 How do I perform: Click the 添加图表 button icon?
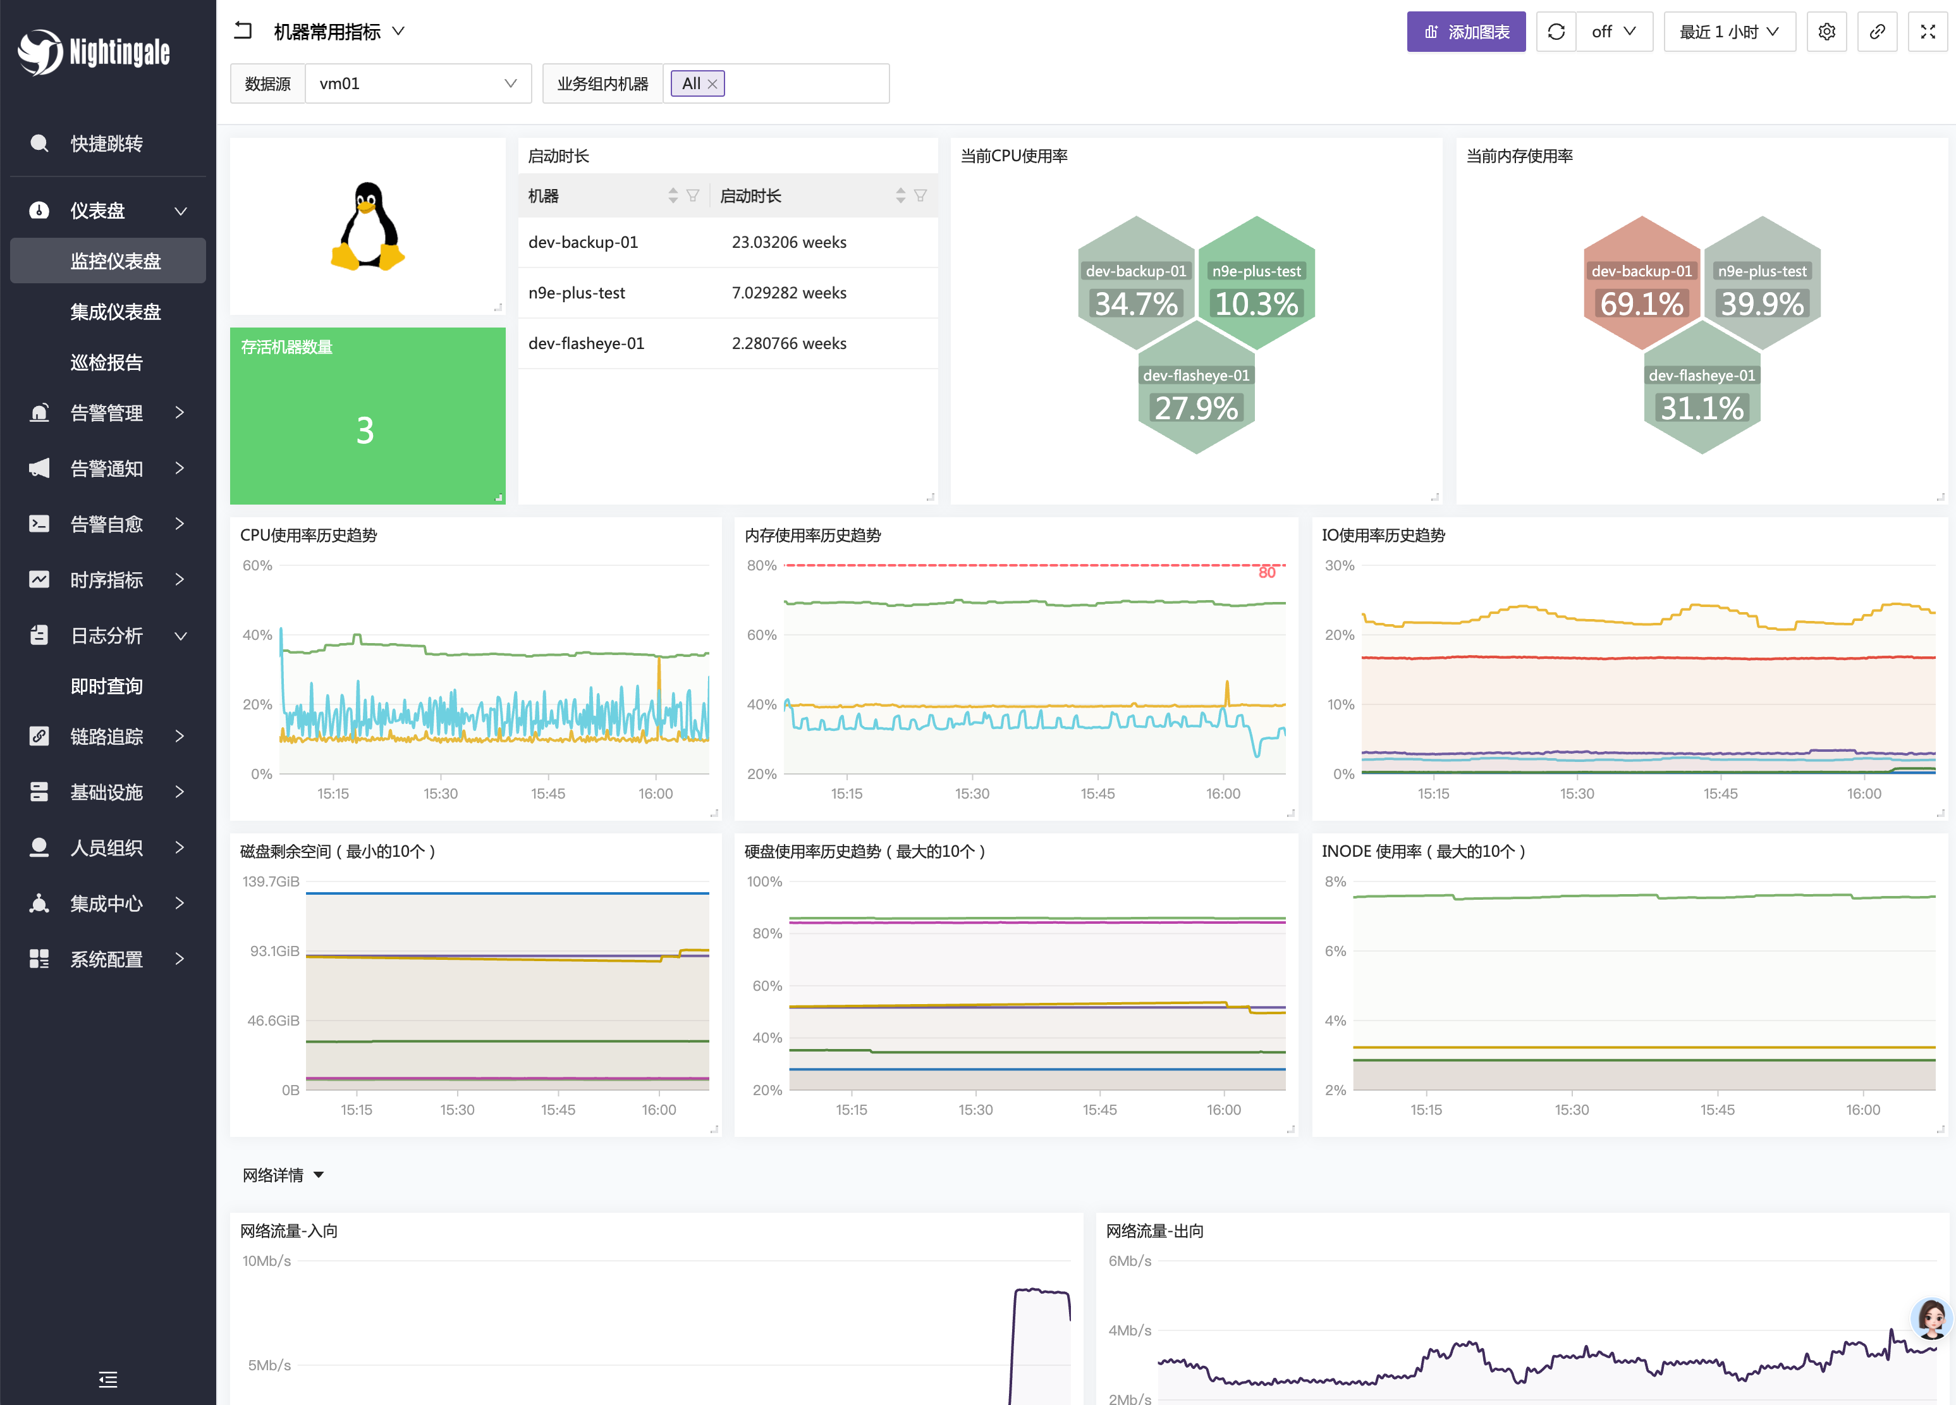(1427, 32)
